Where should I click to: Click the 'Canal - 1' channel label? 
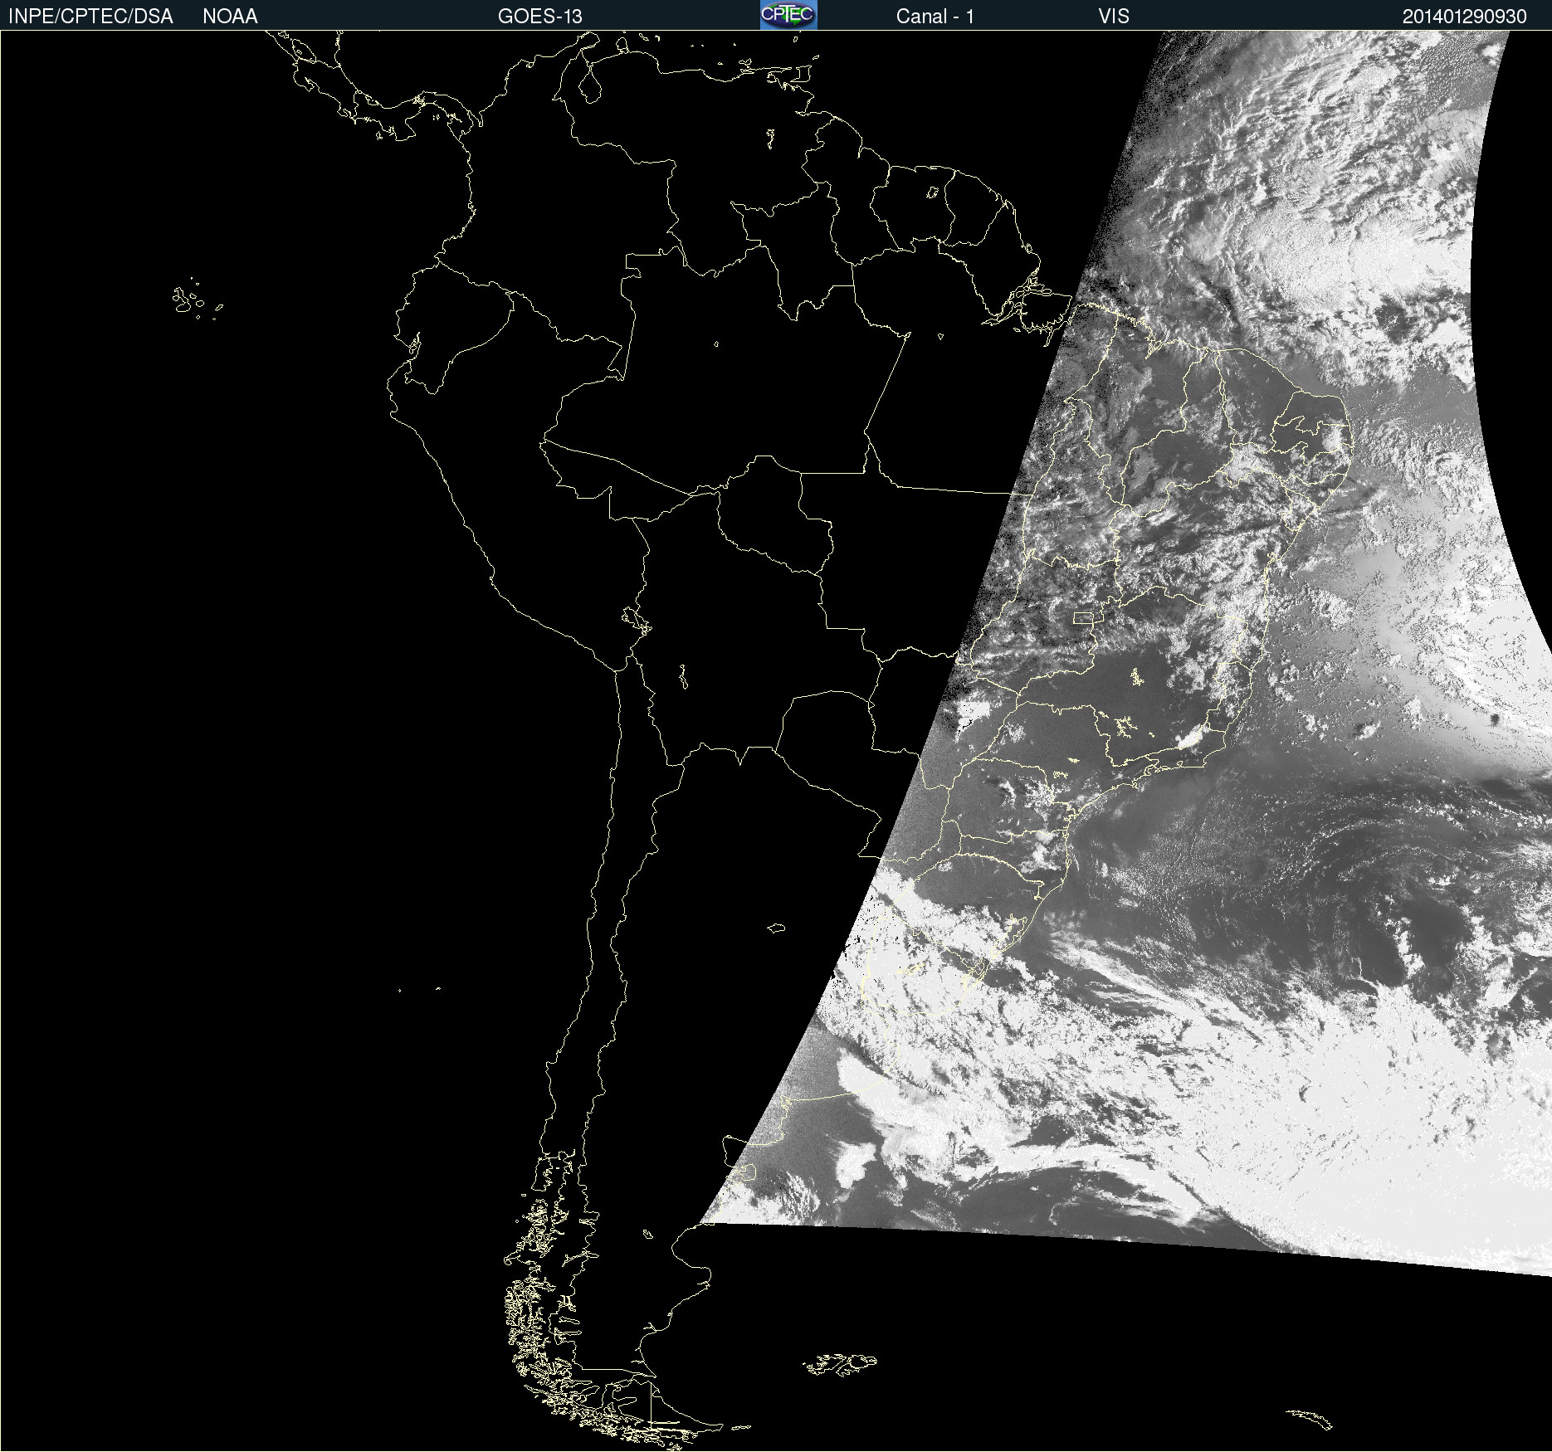pos(935,17)
